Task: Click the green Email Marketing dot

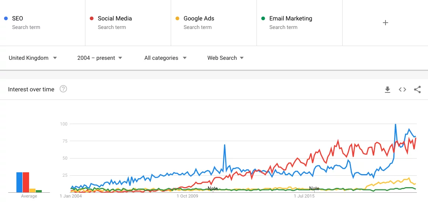Action: coord(263,19)
